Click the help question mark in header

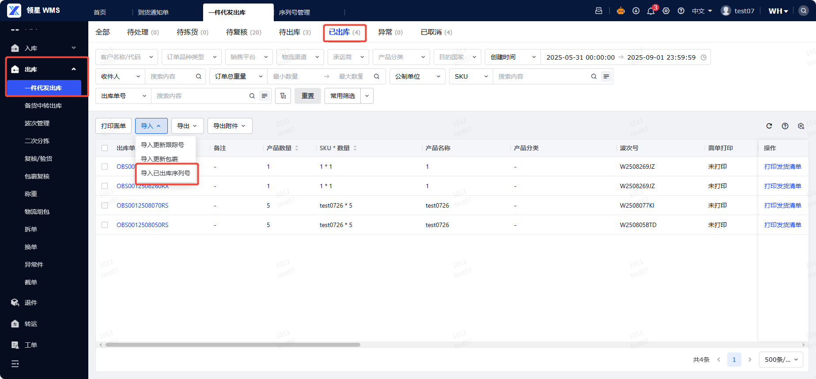(x=681, y=11)
